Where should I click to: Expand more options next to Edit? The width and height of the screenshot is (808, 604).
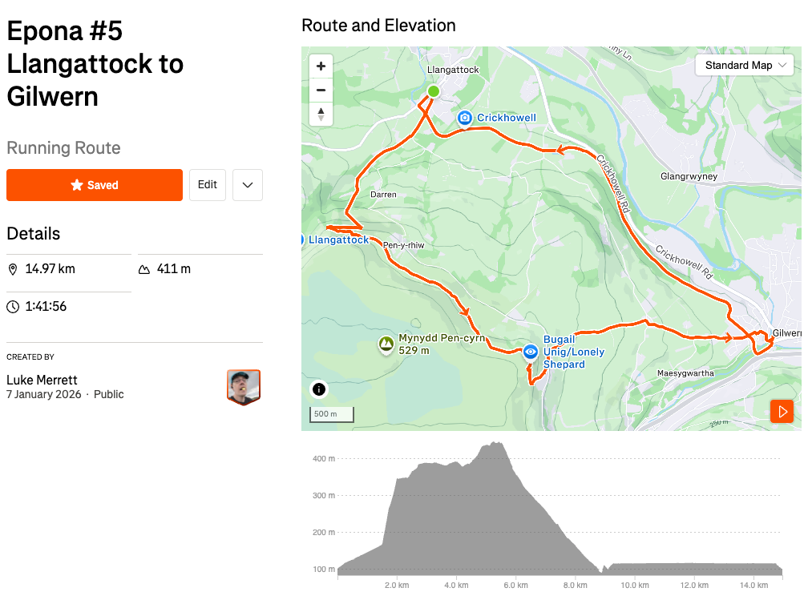(x=248, y=185)
